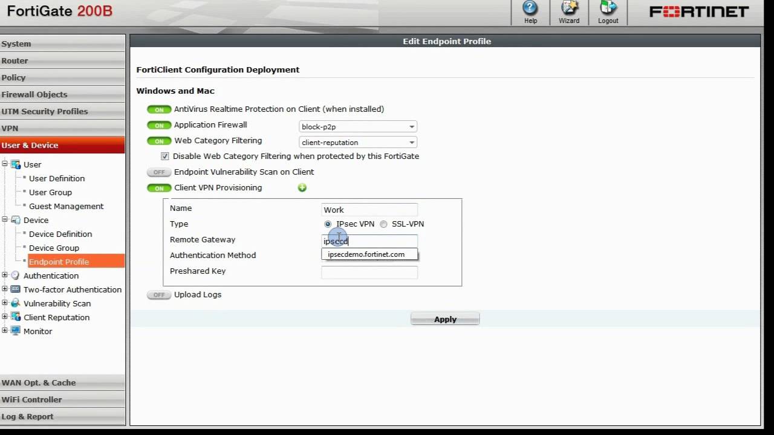Viewport: 774px width, 435px height.
Task: Open Log & Report section
Action: [62, 416]
